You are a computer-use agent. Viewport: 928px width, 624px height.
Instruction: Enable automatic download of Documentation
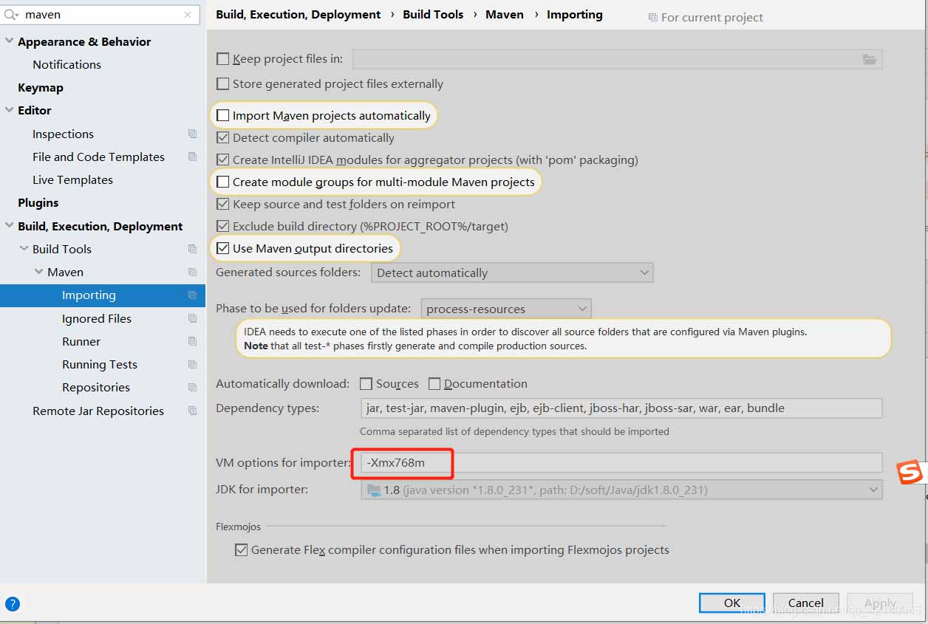point(434,383)
